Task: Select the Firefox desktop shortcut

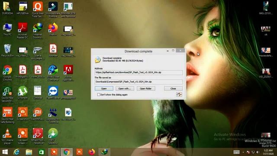Action: [x=53, y=28]
